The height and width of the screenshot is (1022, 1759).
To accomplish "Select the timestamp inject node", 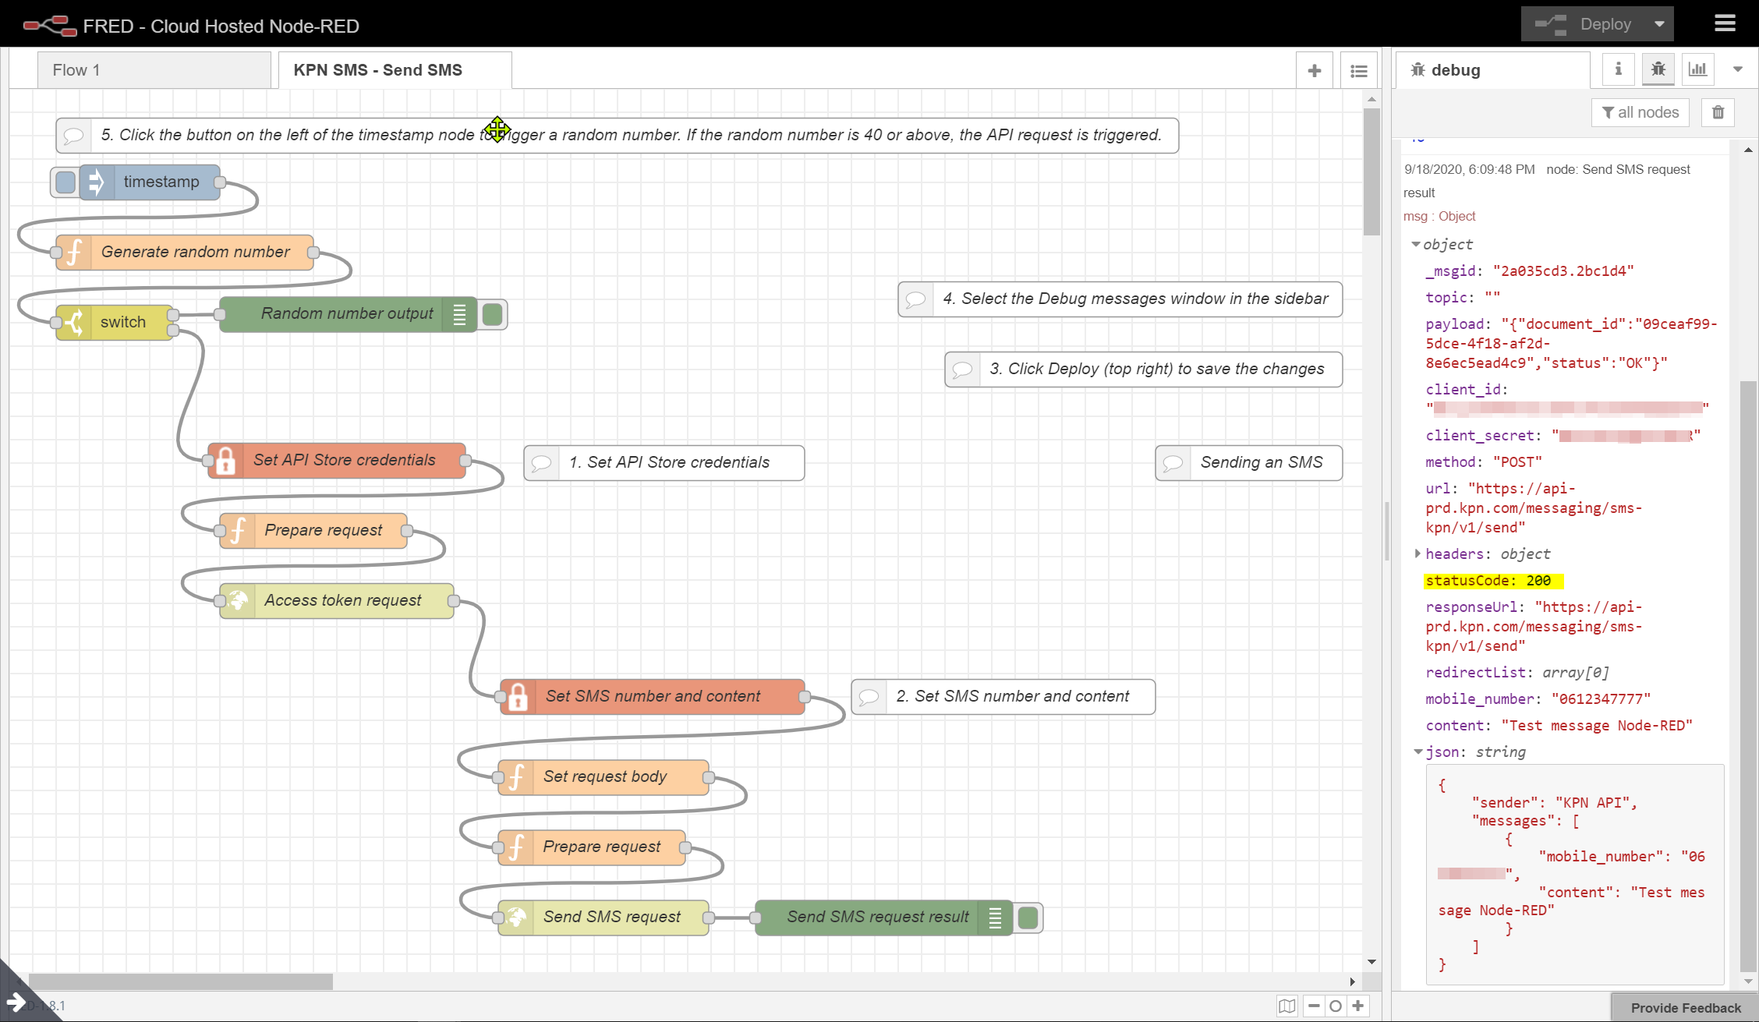I will click(x=150, y=182).
